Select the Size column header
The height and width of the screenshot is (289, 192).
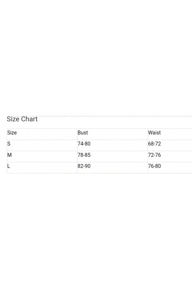click(12, 133)
